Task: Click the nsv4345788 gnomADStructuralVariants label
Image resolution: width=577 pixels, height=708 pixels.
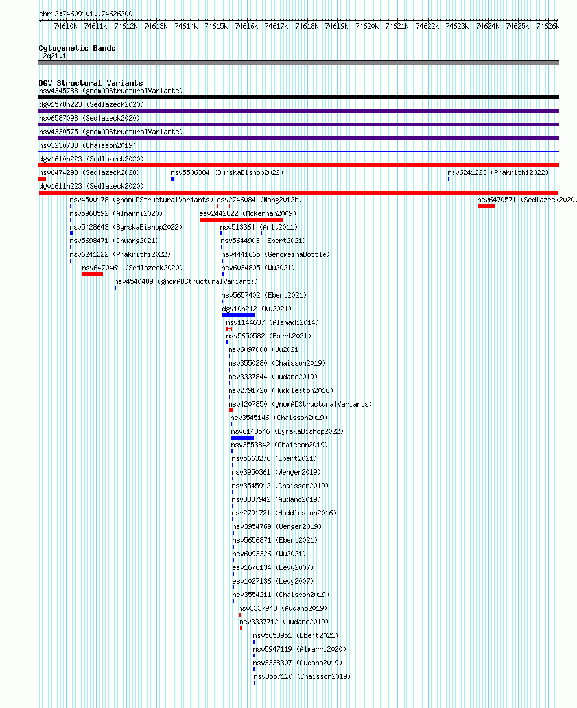Action: (x=111, y=91)
